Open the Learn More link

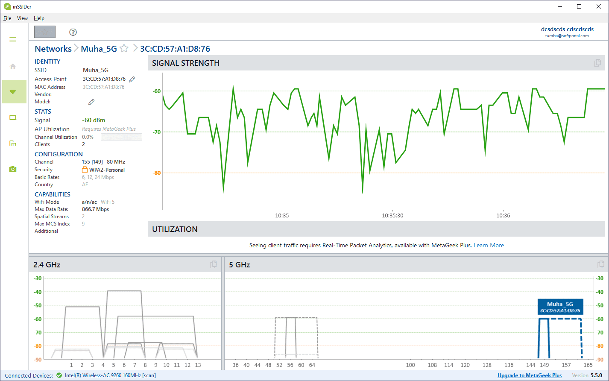pyautogui.click(x=489, y=245)
